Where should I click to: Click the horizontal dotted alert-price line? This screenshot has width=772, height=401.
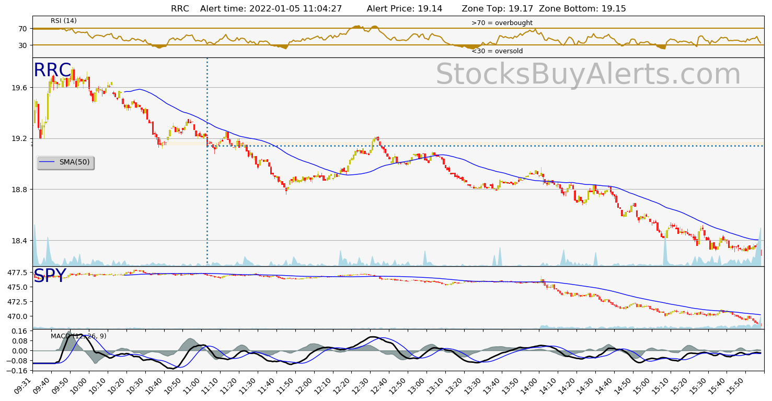click(485, 146)
